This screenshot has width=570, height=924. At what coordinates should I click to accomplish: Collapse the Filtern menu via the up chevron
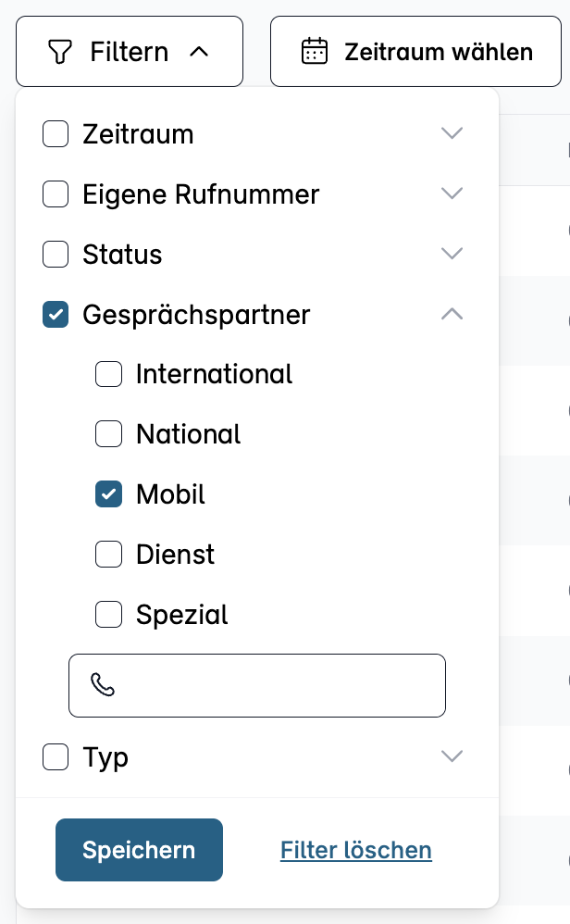[199, 52]
